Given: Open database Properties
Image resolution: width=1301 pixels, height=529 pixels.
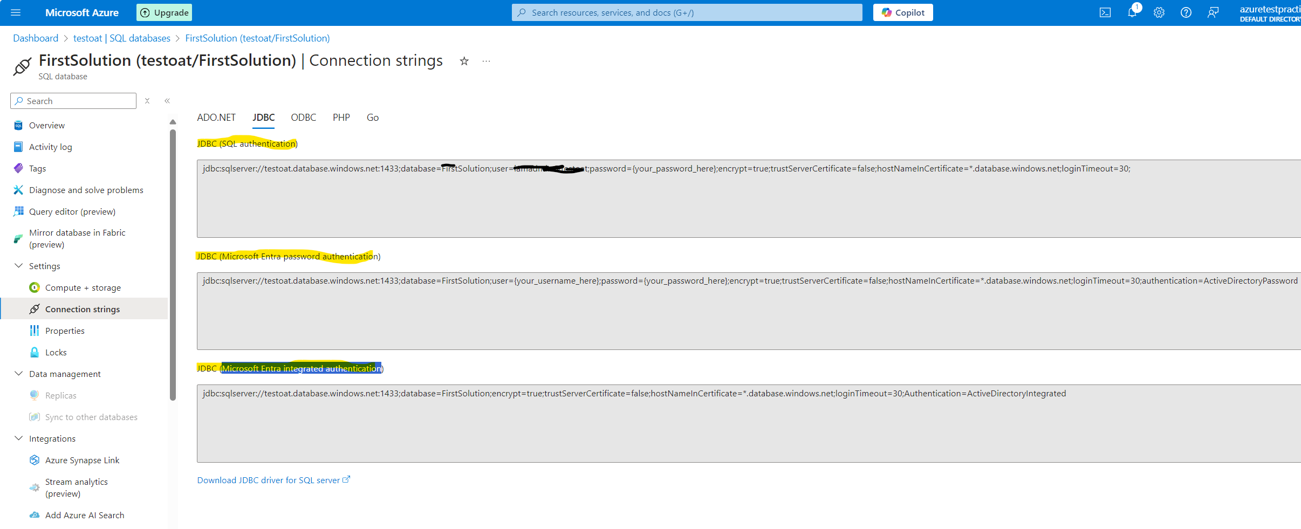Looking at the screenshot, I should coord(65,330).
